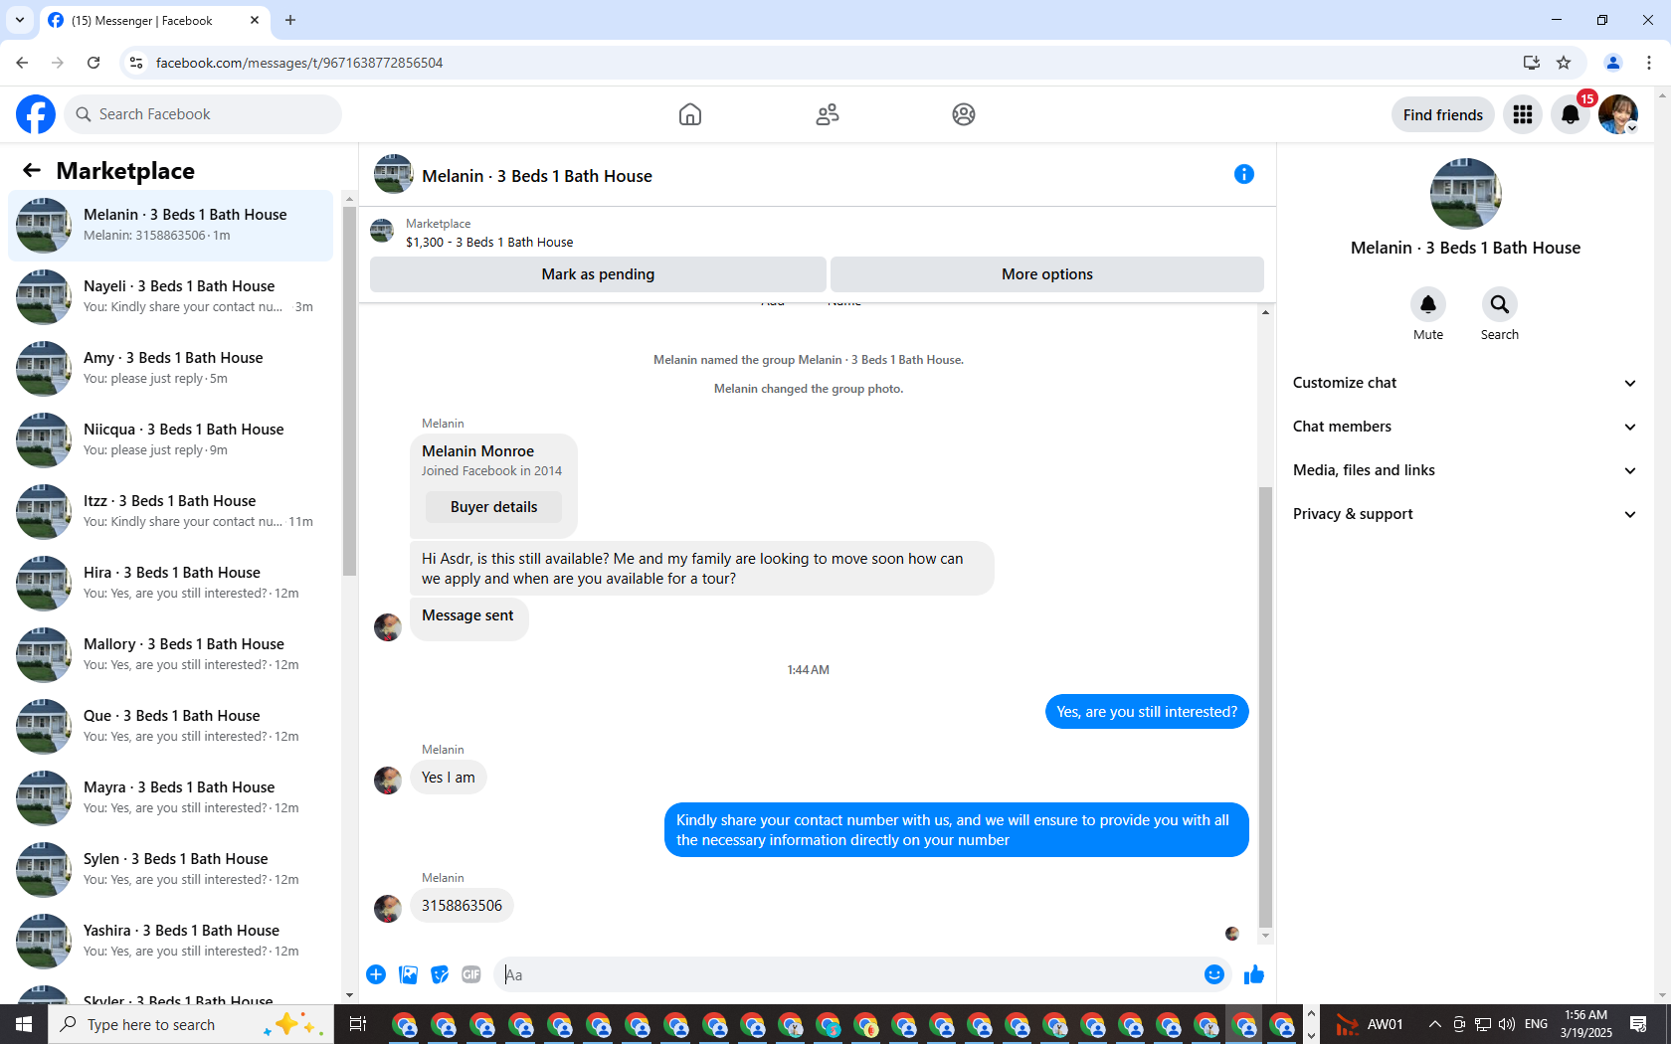The width and height of the screenshot is (1671, 1044).
Task: Open Mallory 3 Beds 1 Bath House chat
Action: coord(171,655)
